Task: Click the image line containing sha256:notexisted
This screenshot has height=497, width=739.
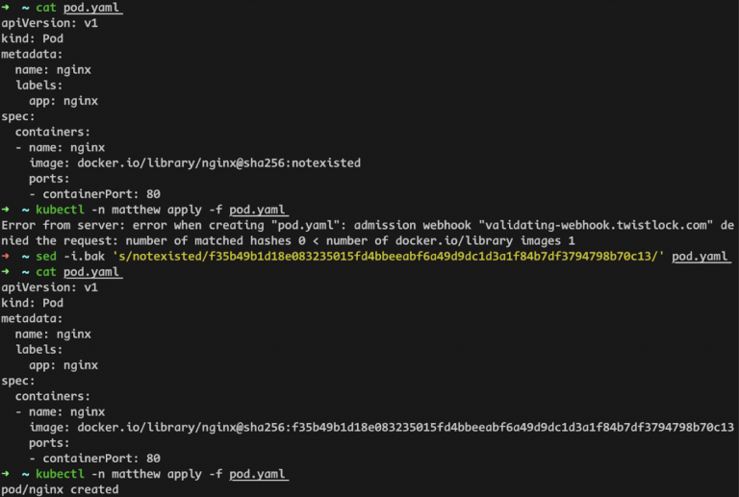Action: pos(195,162)
